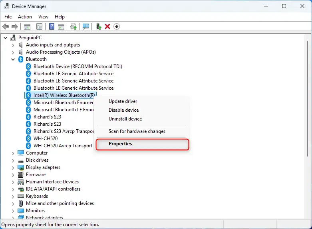
Task: Click icon beside Intel(R) Wireless Bluetooth(R)
Action: 28,95
